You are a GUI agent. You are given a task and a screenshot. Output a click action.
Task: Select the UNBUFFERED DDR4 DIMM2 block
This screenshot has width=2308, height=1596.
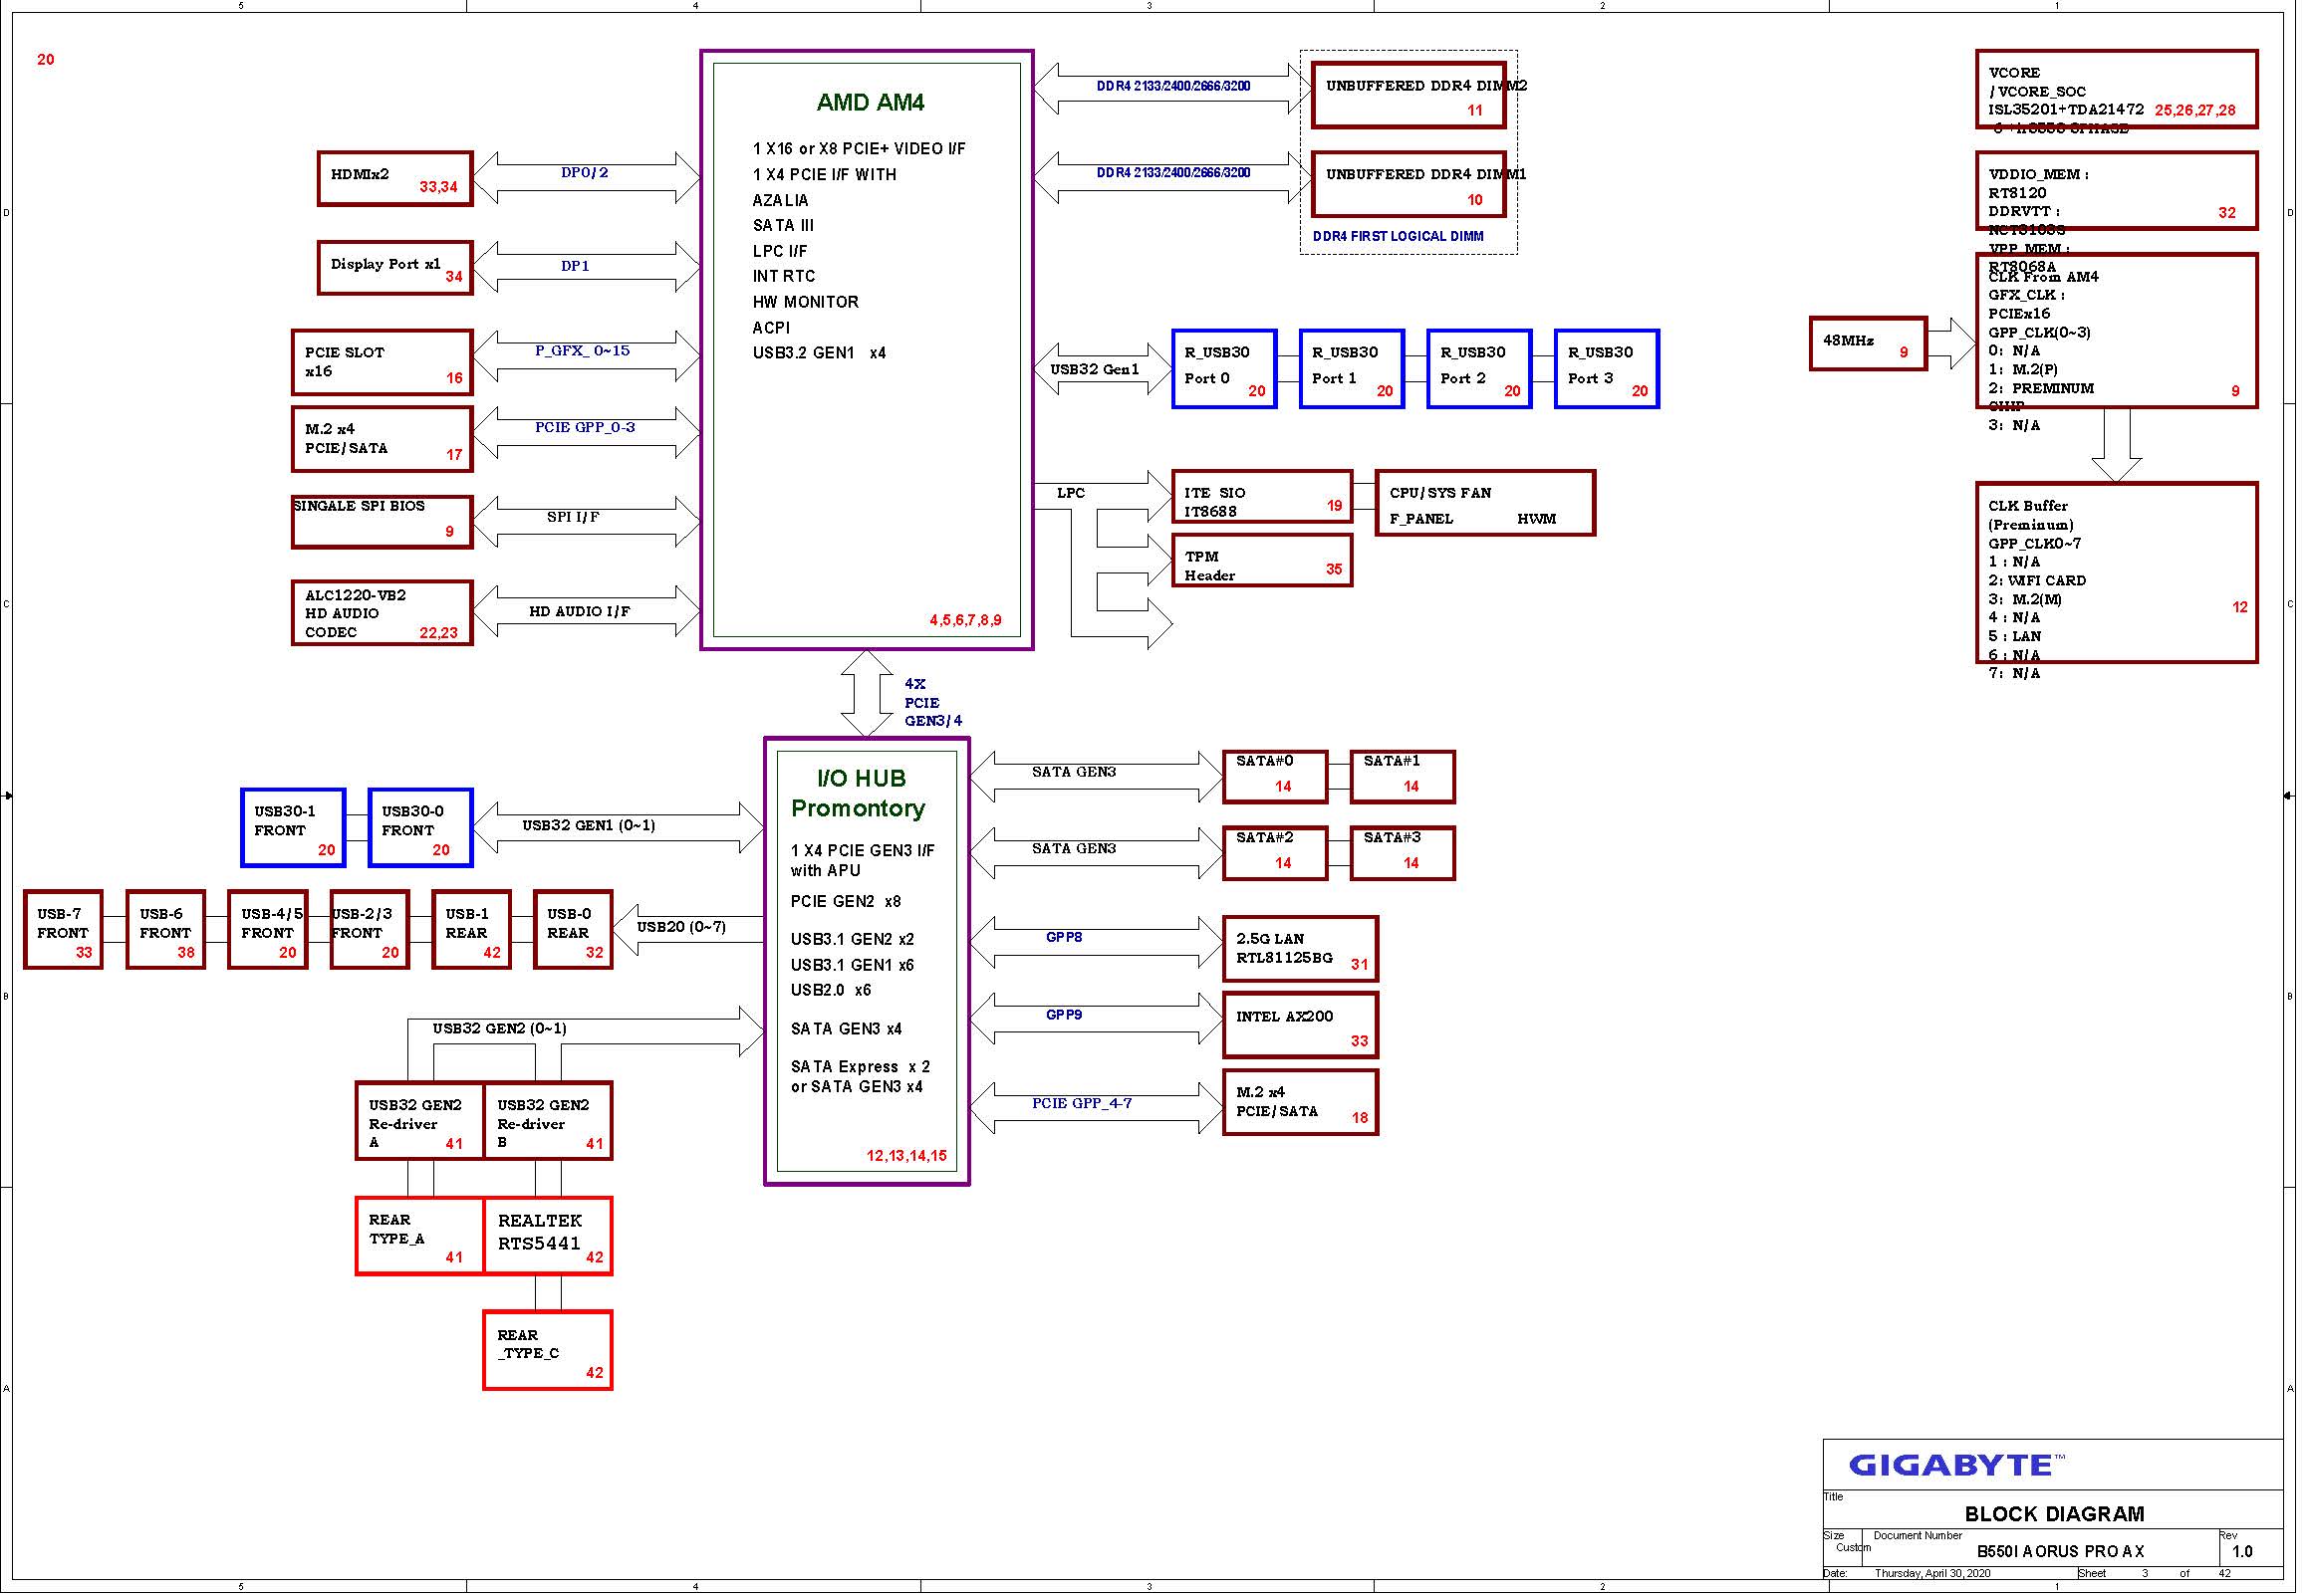tap(1409, 96)
